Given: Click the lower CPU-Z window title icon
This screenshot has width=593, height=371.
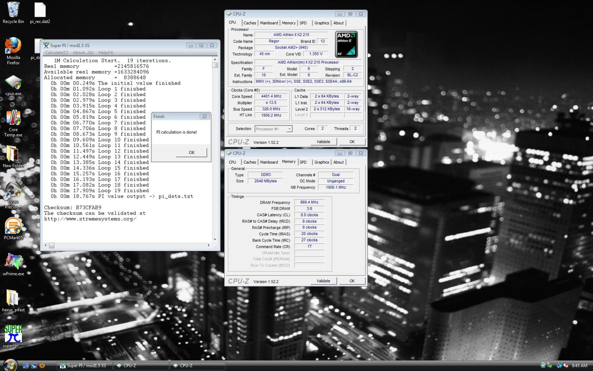Looking at the screenshot, I should [229, 153].
